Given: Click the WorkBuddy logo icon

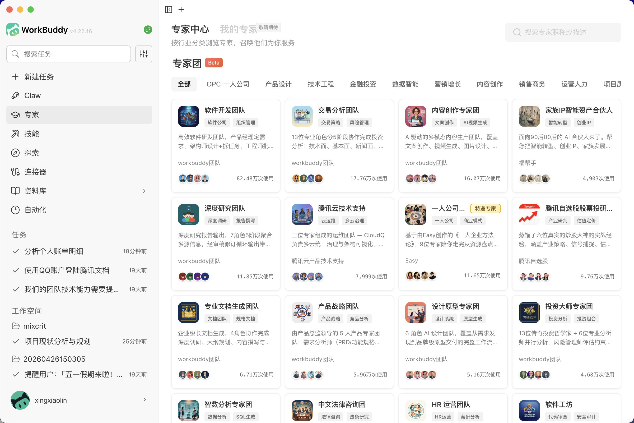Looking at the screenshot, I should click(x=13, y=30).
